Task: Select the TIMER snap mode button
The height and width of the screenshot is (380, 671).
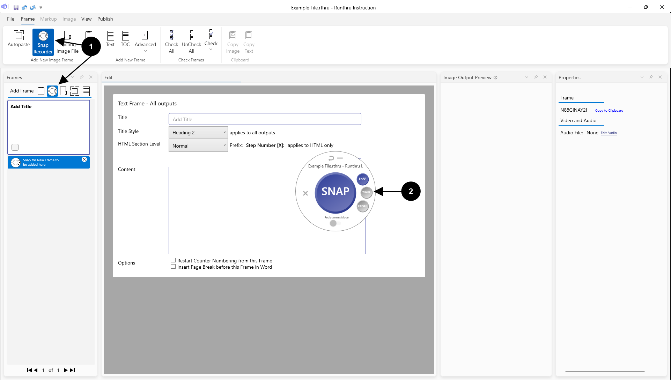Action: [x=366, y=192]
